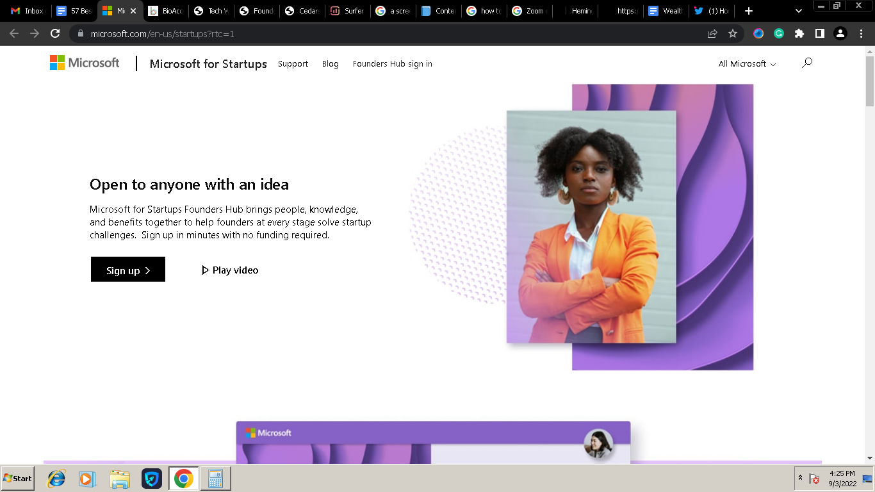
Task: Click the small avatar in preview card
Action: coord(598,444)
